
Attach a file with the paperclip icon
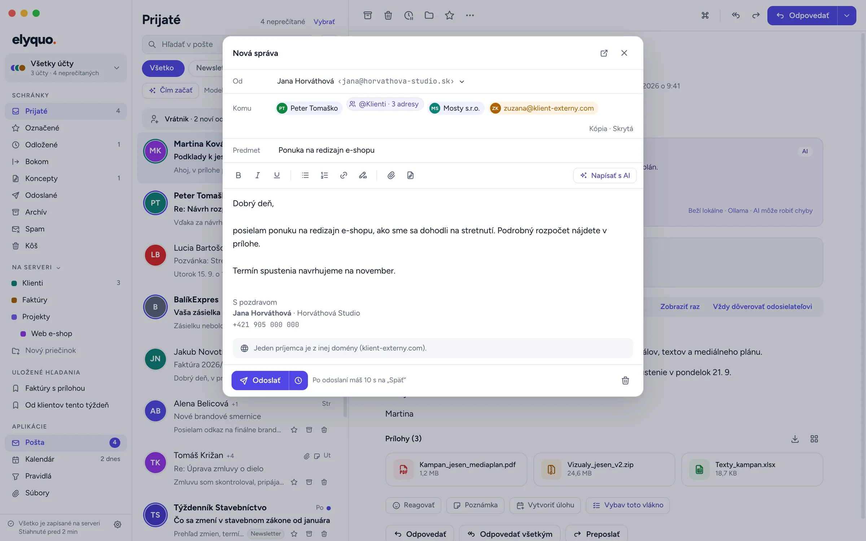click(391, 175)
